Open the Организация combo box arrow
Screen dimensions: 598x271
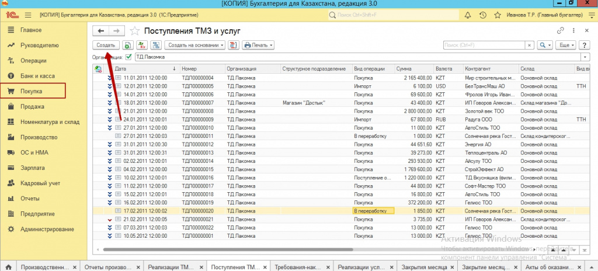coord(585,57)
